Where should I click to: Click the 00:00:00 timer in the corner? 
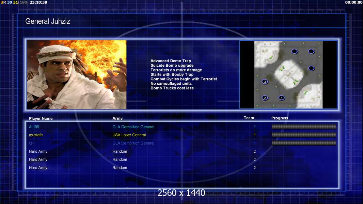tap(353, 2)
